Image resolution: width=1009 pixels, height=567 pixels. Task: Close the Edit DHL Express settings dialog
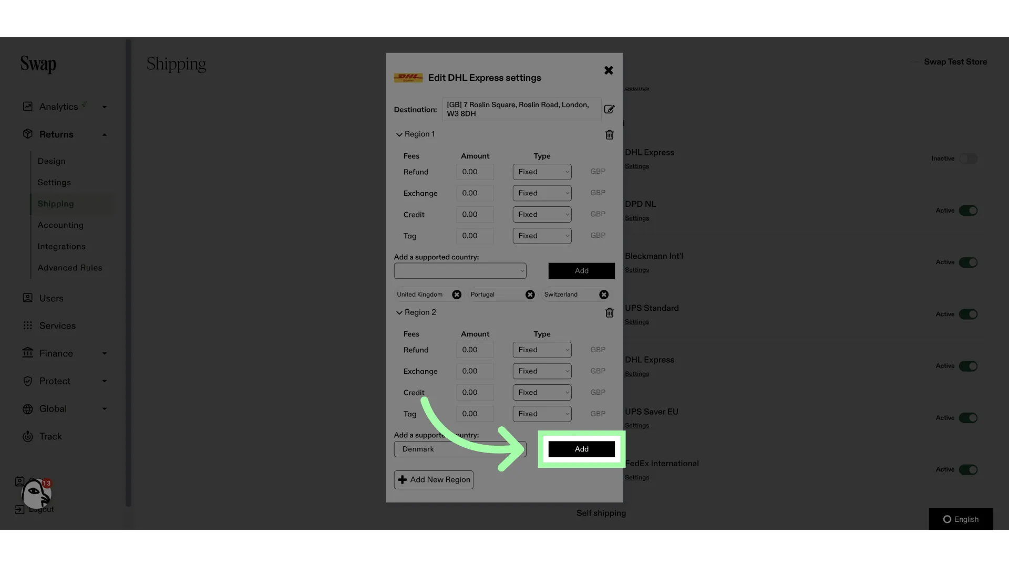(x=609, y=70)
